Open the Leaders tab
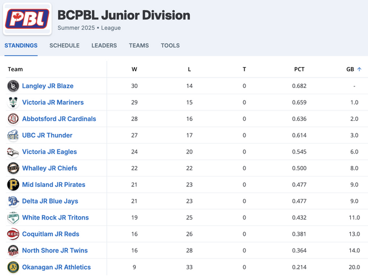Viewport: 368px width, 276px height. (x=104, y=45)
